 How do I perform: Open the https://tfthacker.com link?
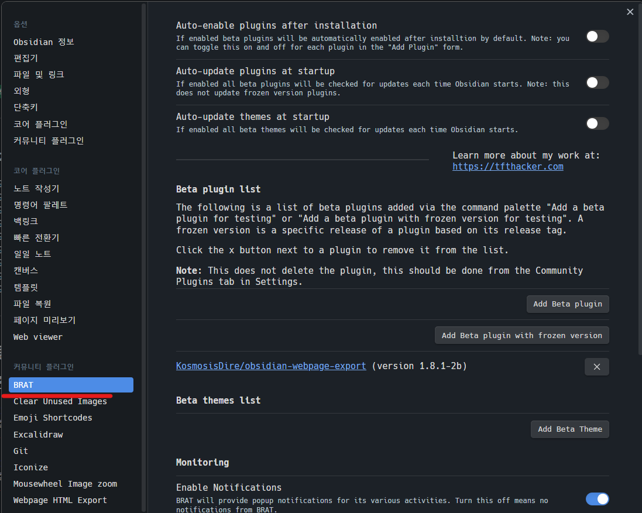[508, 167]
